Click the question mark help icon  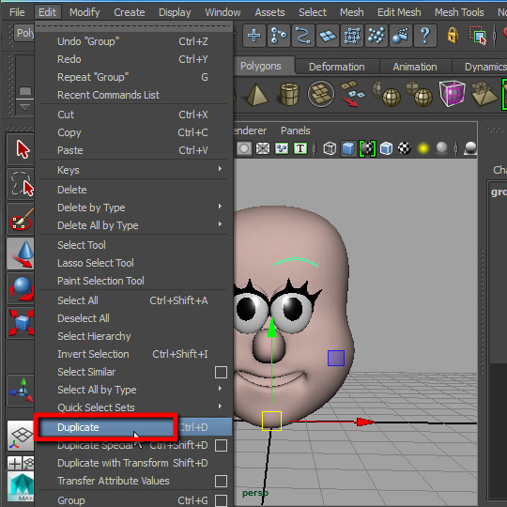click(x=425, y=36)
